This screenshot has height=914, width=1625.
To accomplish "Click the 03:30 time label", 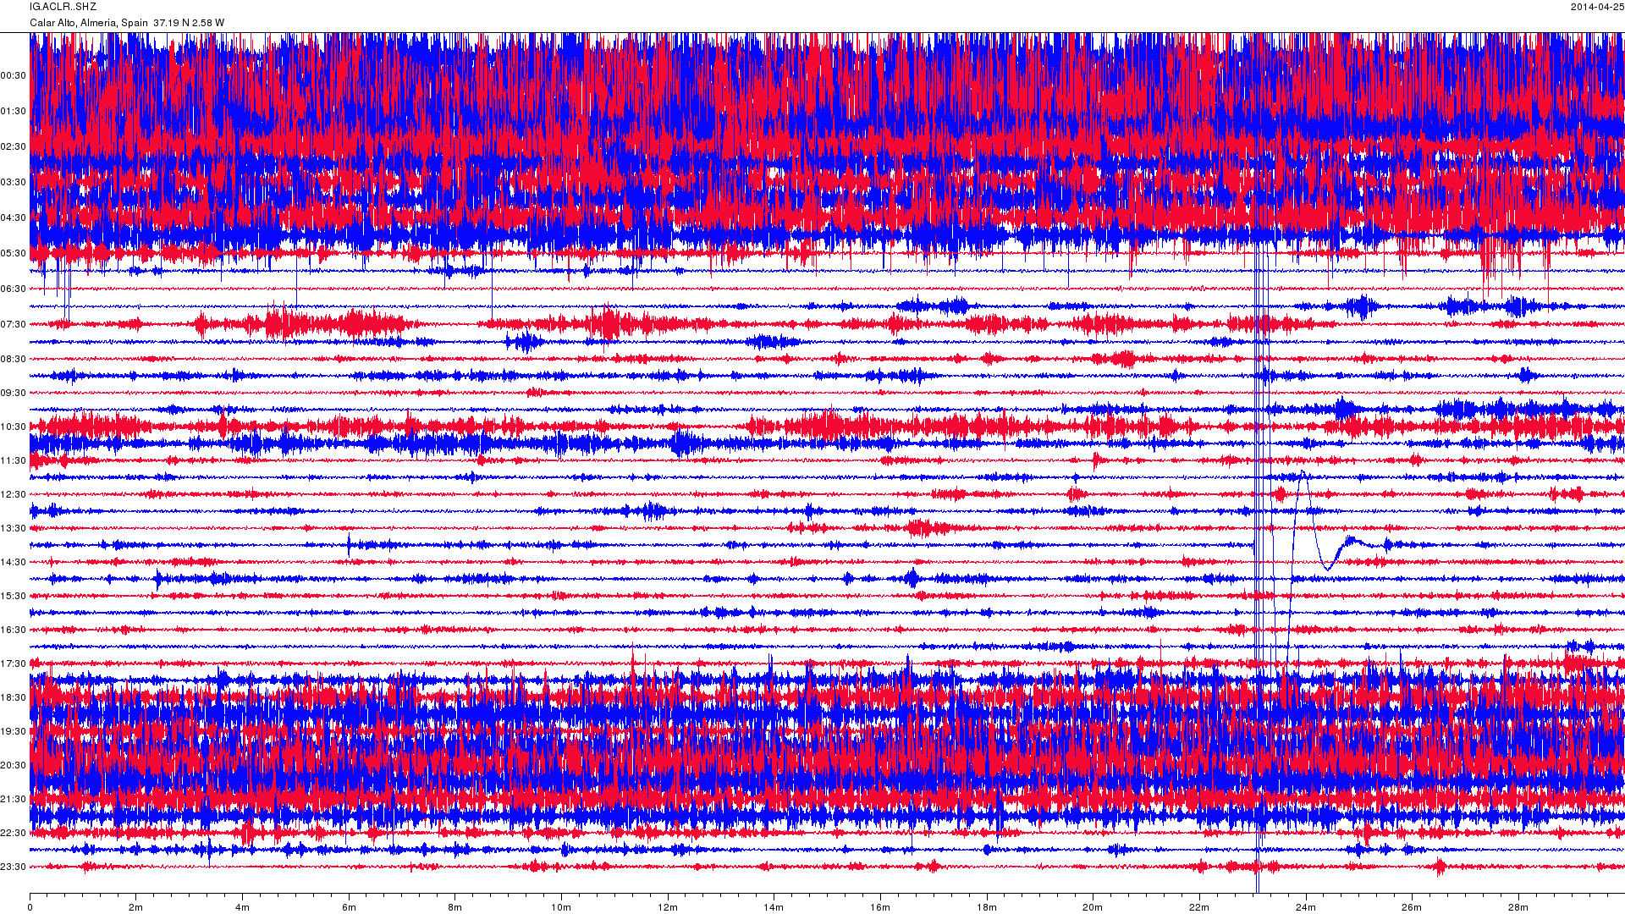I will [13, 183].
